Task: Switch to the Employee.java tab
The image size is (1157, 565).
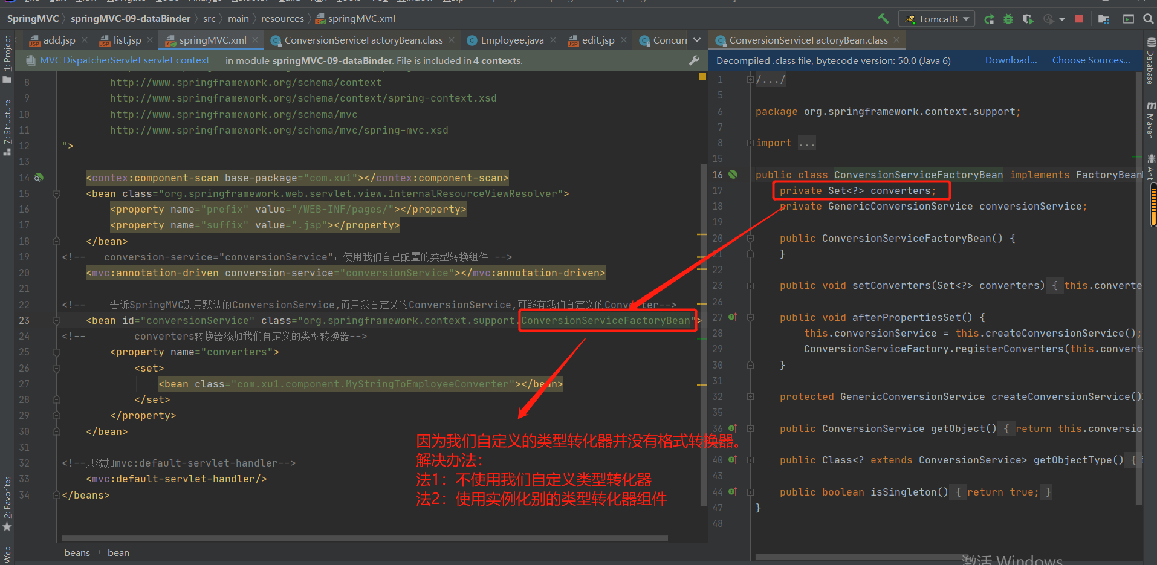Action: coord(512,40)
